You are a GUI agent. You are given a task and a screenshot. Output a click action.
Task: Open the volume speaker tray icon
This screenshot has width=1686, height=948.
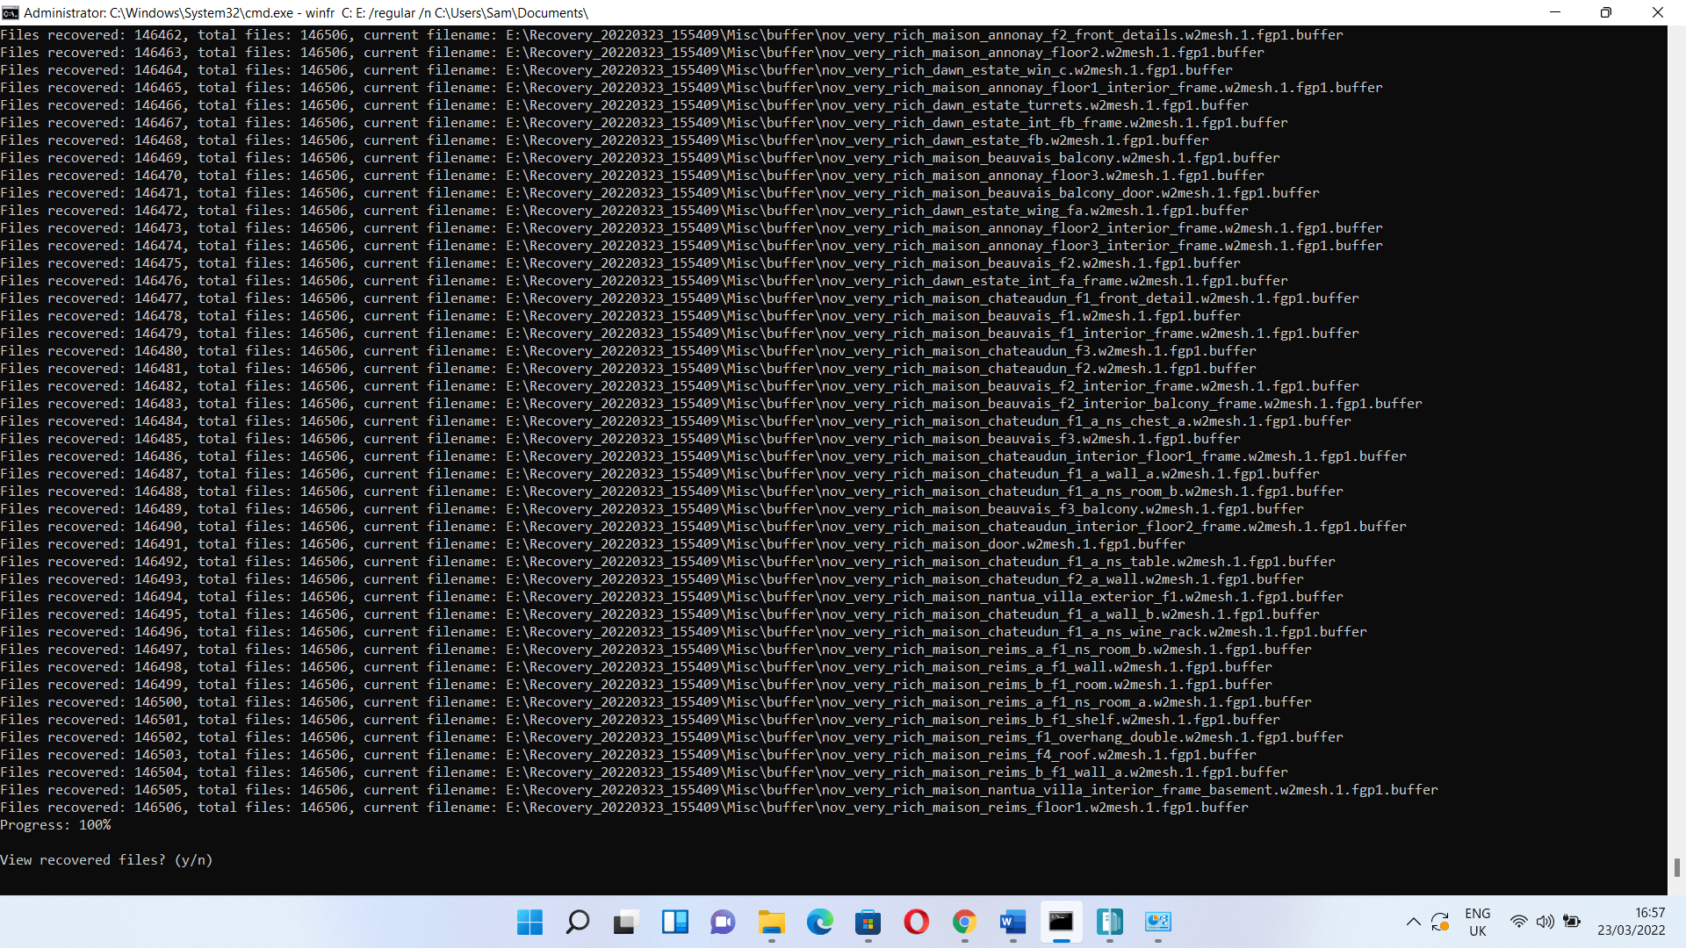coord(1545,922)
